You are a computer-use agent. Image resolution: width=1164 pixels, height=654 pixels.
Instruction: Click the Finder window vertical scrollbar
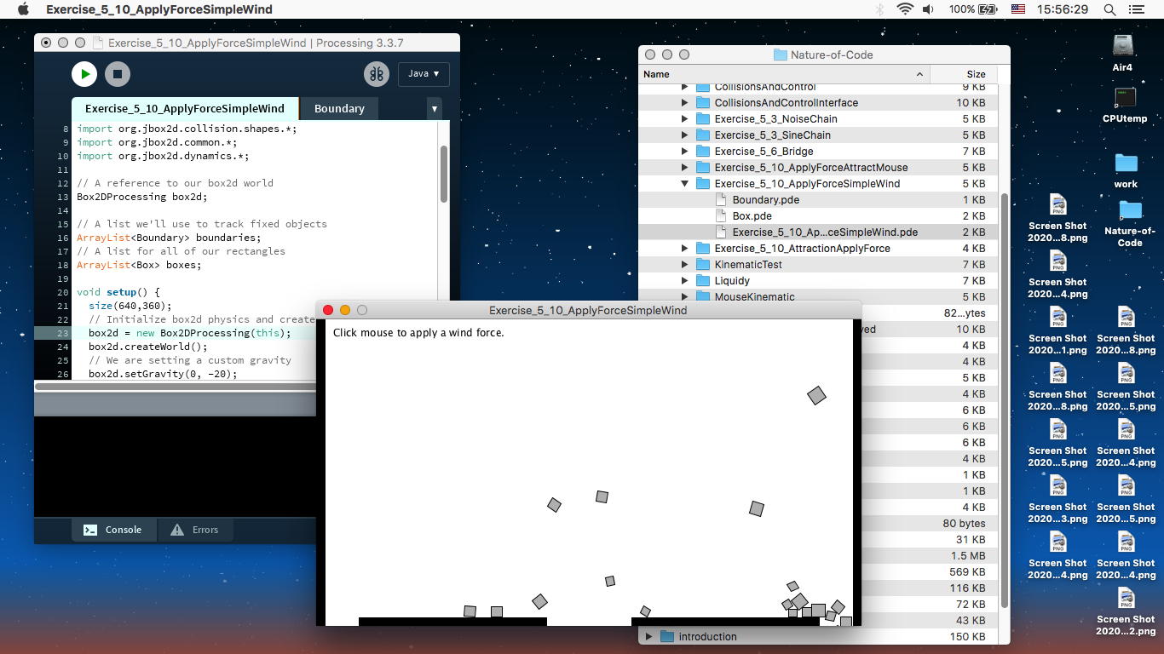(1004, 400)
